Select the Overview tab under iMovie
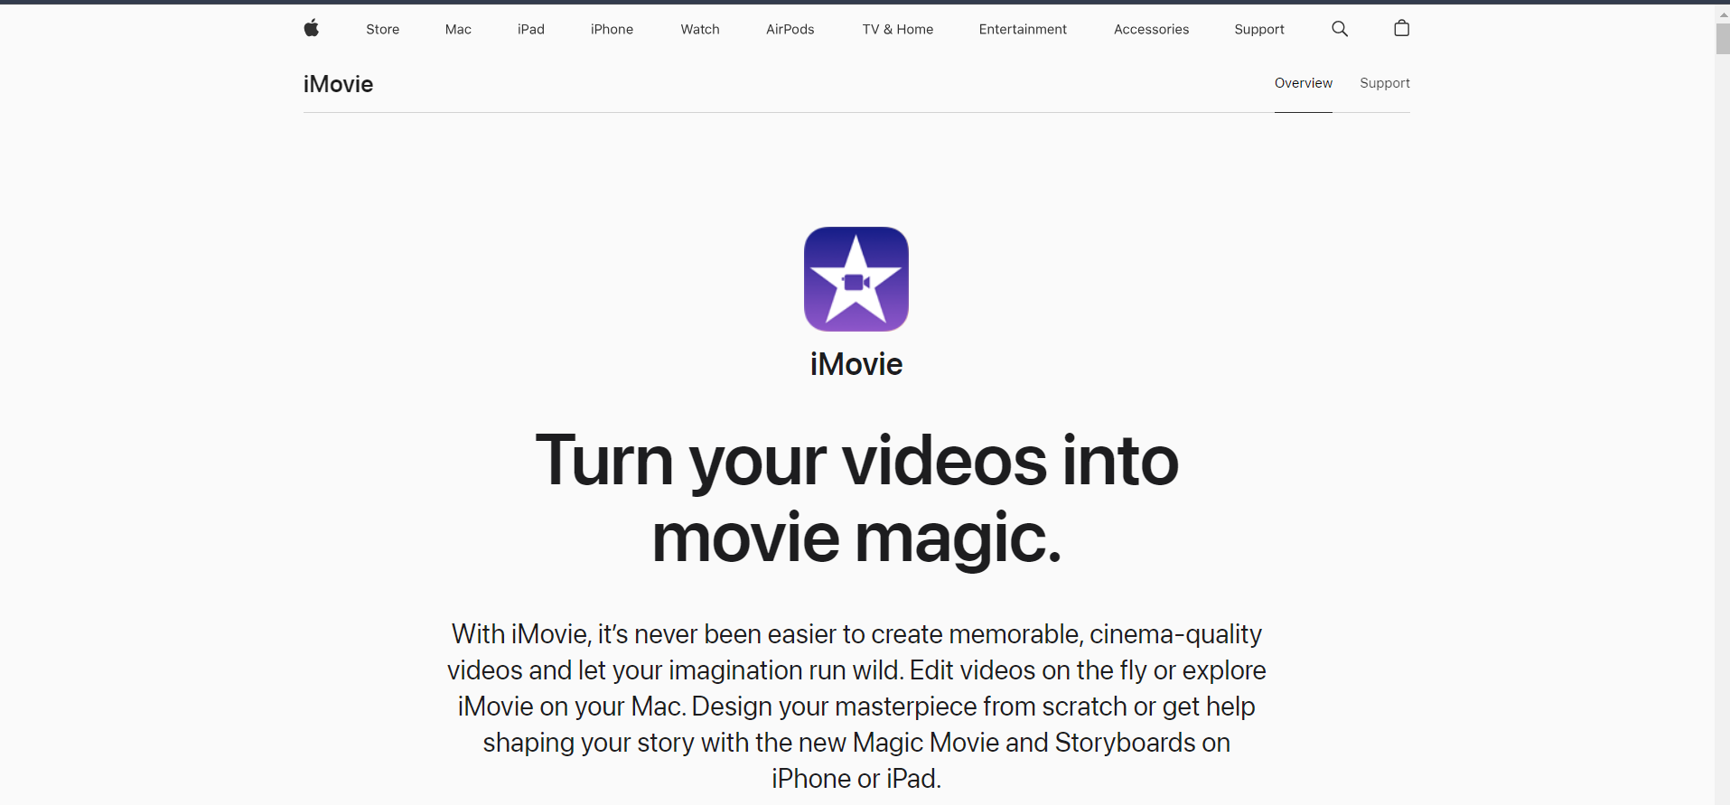1730x805 pixels. point(1304,83)
